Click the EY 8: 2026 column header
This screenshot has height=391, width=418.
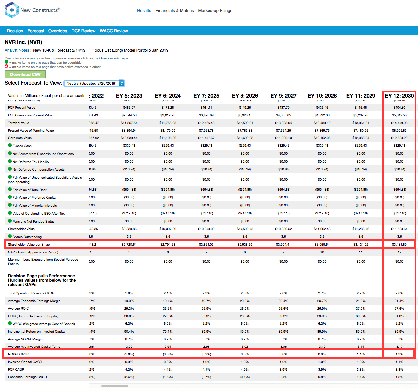[245, 96]
